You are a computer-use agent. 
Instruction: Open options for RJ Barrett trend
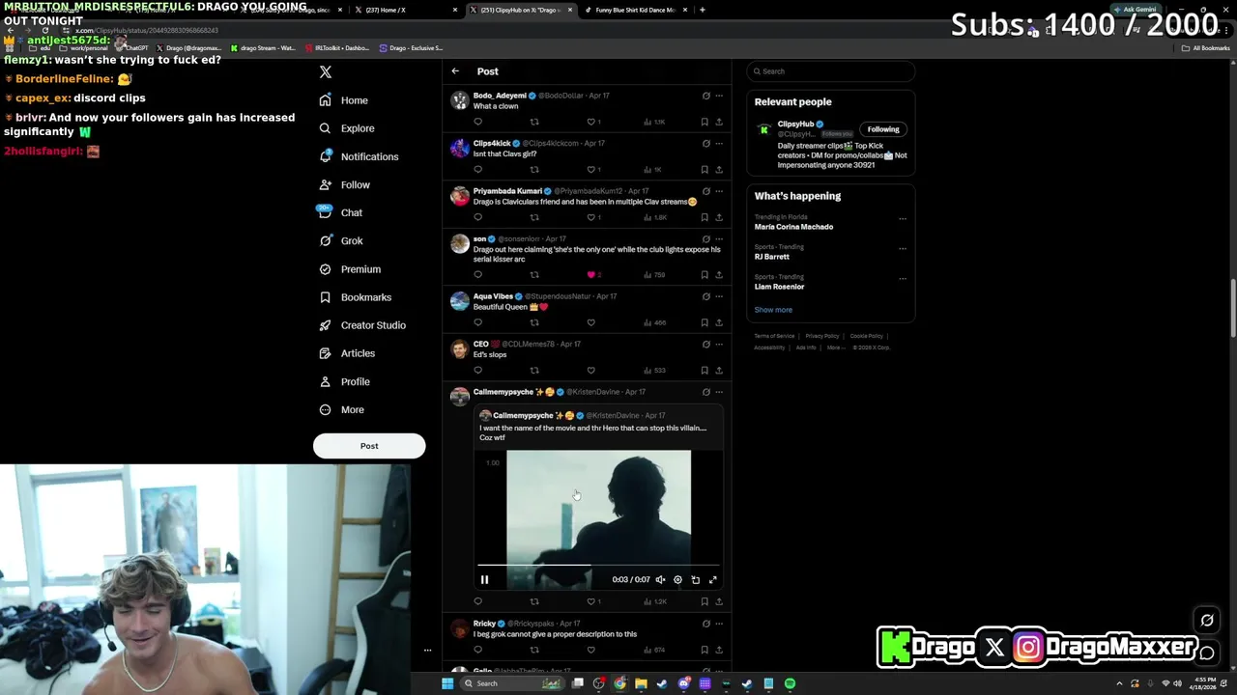(x=903, y=249)
